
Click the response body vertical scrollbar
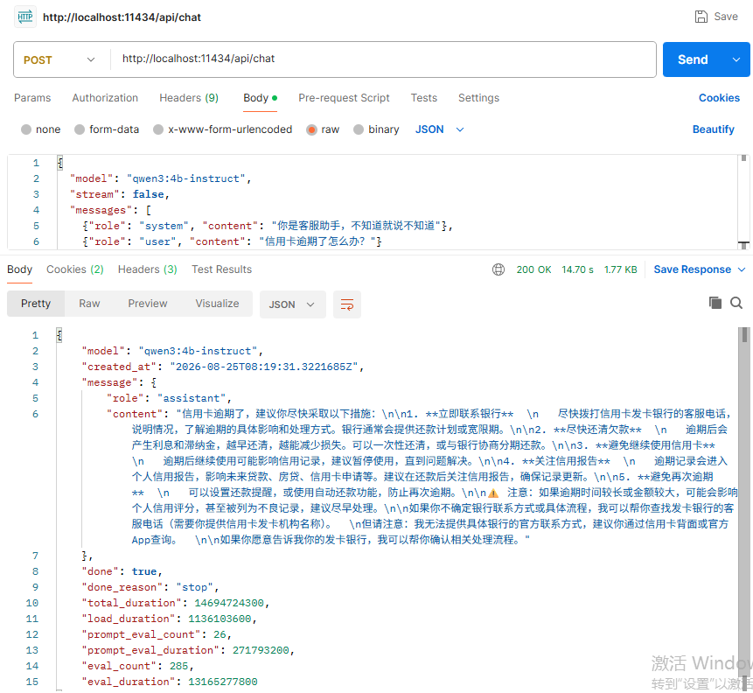(x=744, y=509)
